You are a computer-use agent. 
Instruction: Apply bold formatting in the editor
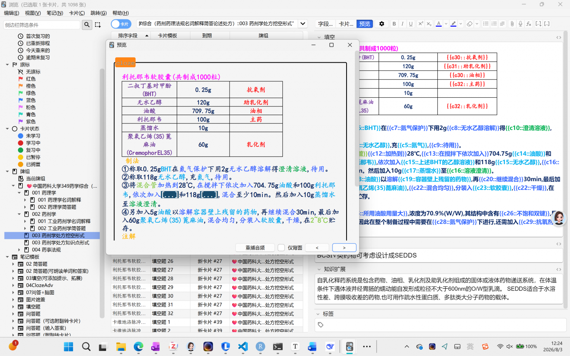click(x=394, y=24)
